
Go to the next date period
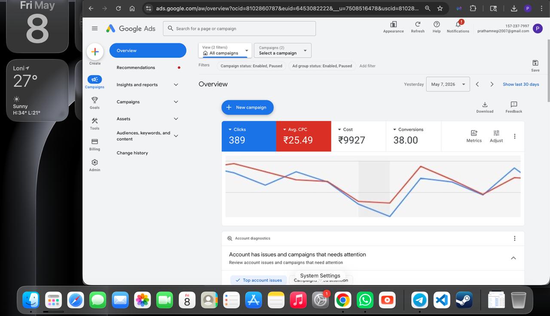492,84
